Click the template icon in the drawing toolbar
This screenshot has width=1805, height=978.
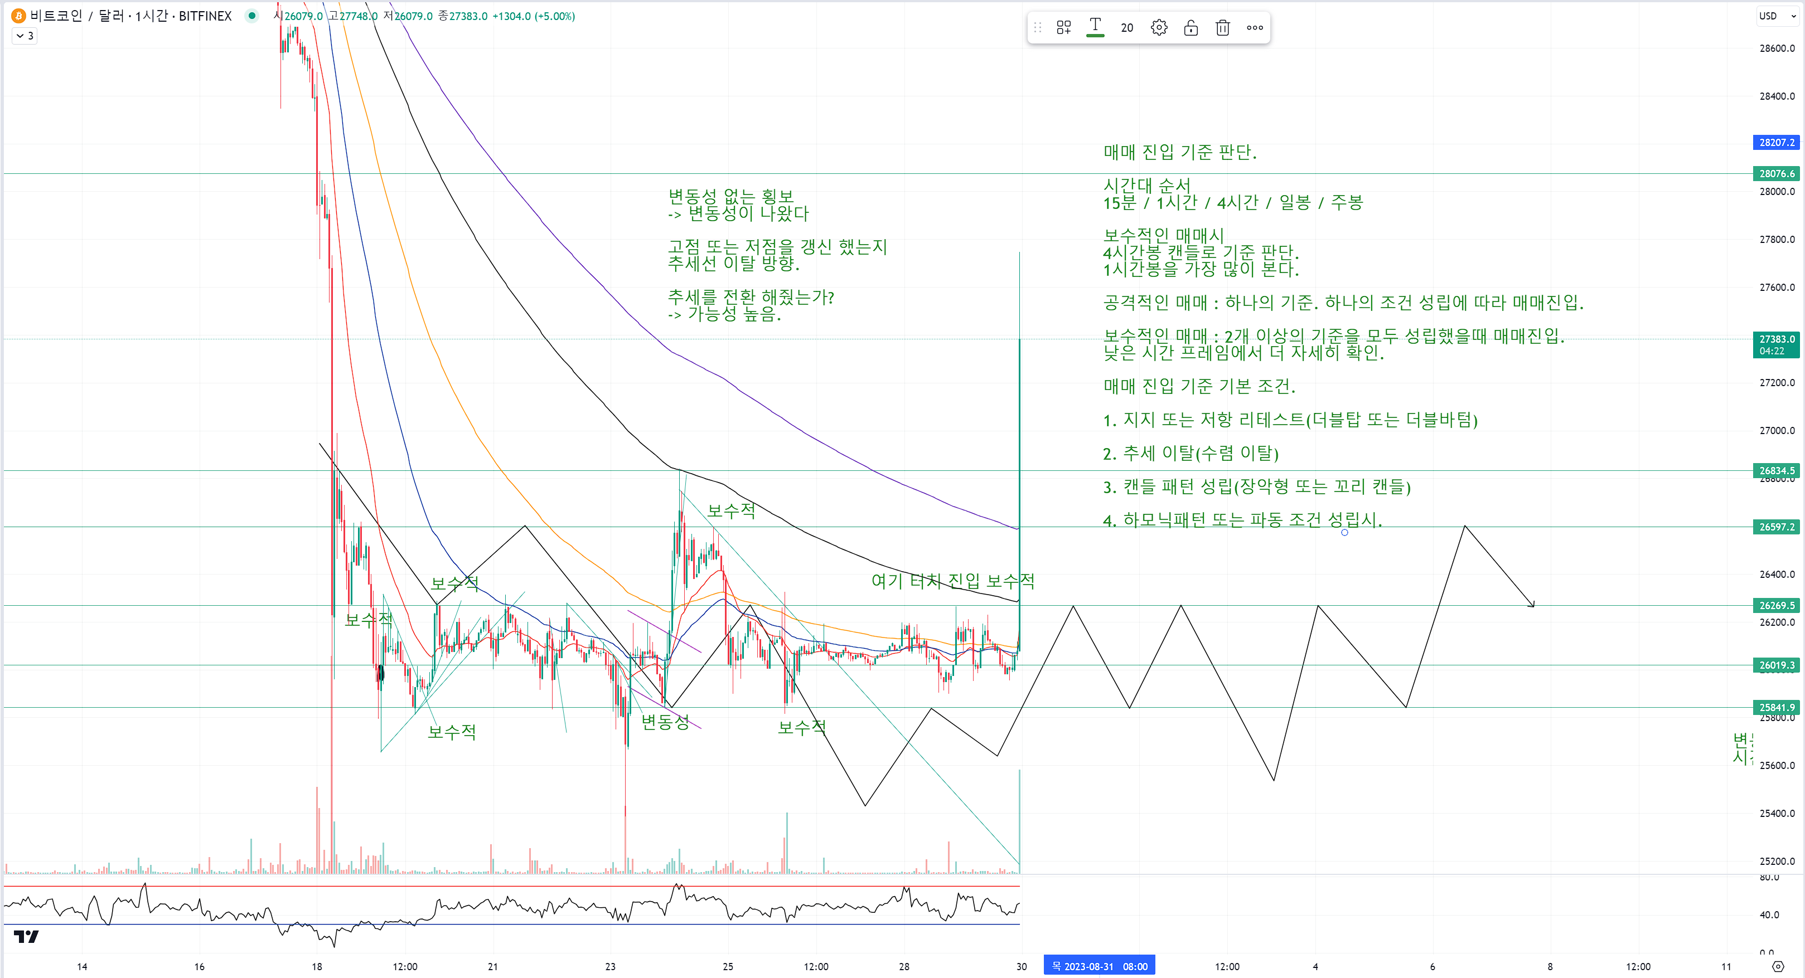(1063, 27)
